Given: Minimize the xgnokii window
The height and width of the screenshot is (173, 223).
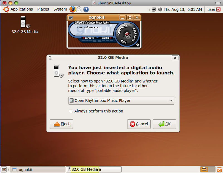Looking at the screenshot, I should tap(122, 17).
